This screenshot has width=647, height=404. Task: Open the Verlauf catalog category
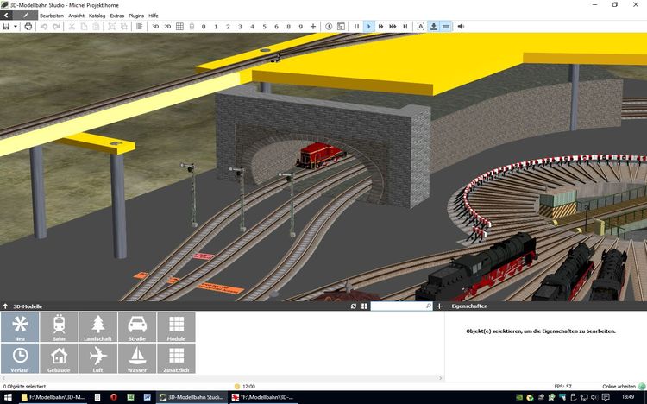click(x=20, y=358)
